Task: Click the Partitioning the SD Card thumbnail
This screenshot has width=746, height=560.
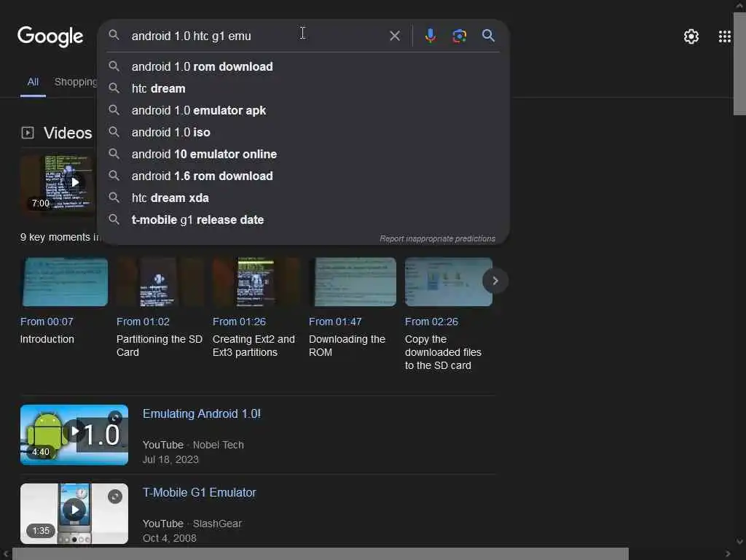Action: click(160, 282)
